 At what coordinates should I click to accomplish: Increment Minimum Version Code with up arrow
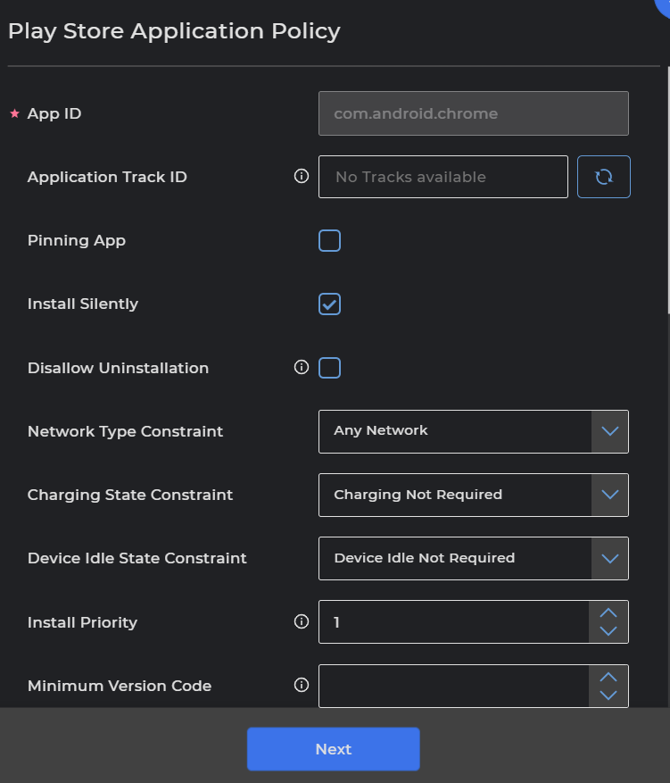pyautogui.click(x=608, y=676)
